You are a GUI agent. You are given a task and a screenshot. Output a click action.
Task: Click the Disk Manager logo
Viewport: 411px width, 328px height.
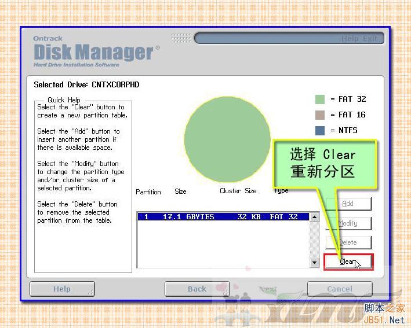[x=96, y=52]
